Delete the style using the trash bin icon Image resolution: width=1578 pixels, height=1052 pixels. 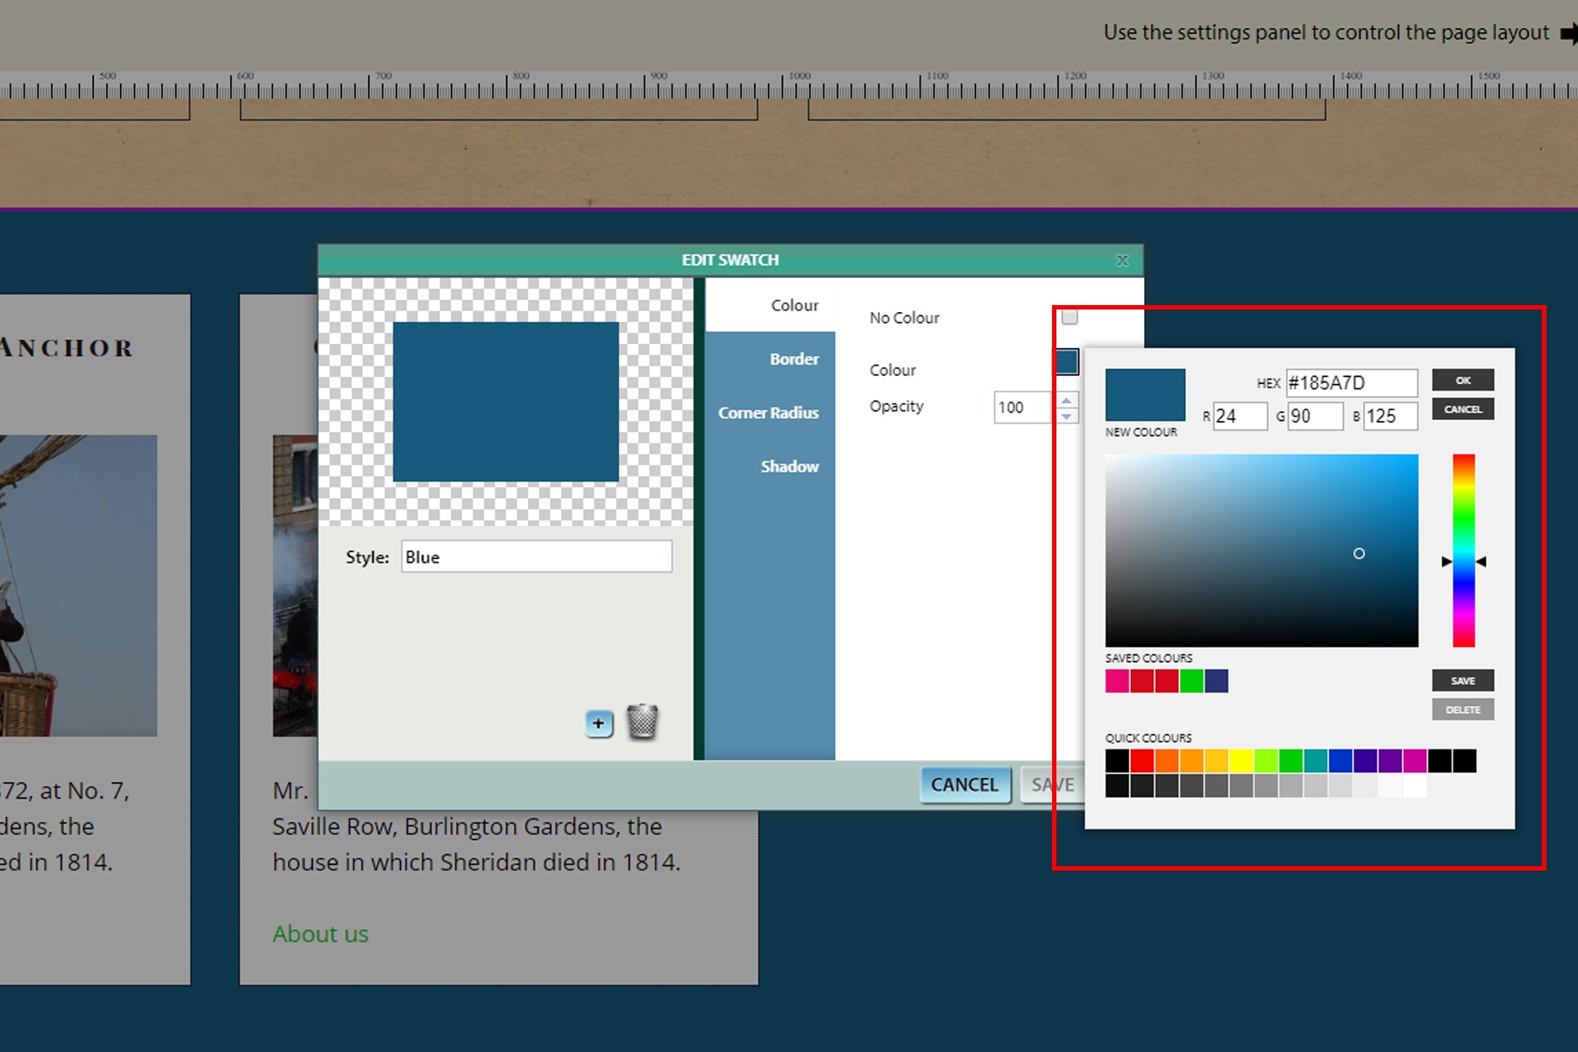coord(643,722)
